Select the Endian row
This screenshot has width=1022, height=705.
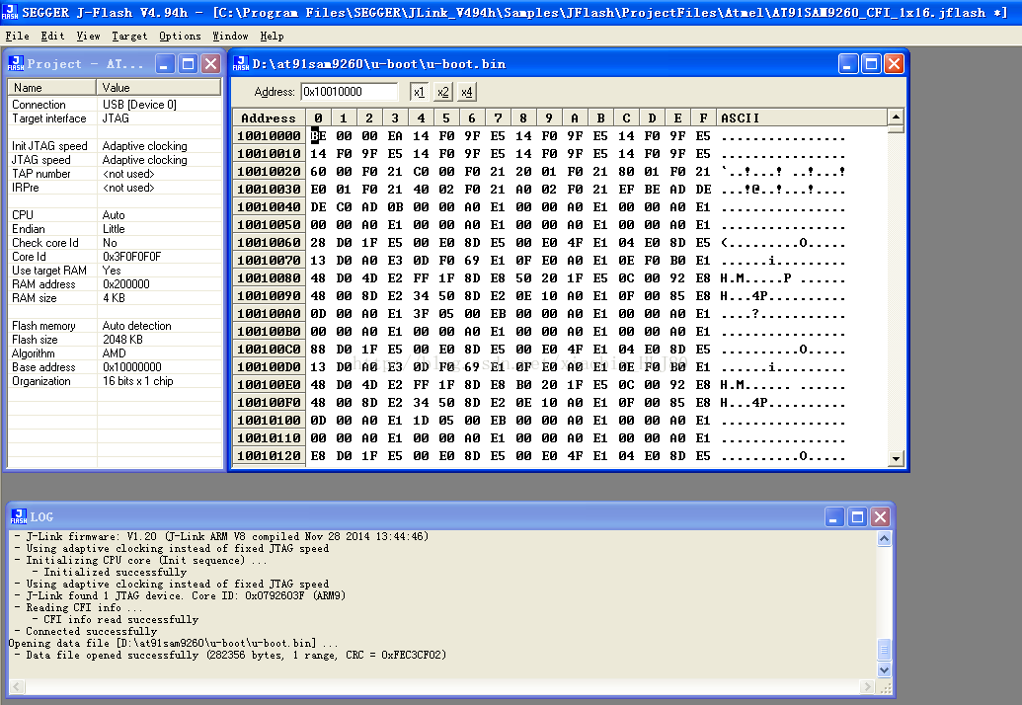tap(116, 229)
